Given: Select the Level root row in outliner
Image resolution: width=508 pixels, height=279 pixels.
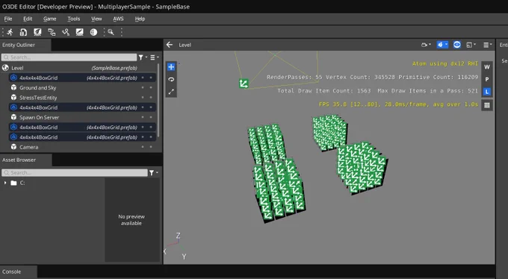Looking at the screenshot, I should click(78, 68).
